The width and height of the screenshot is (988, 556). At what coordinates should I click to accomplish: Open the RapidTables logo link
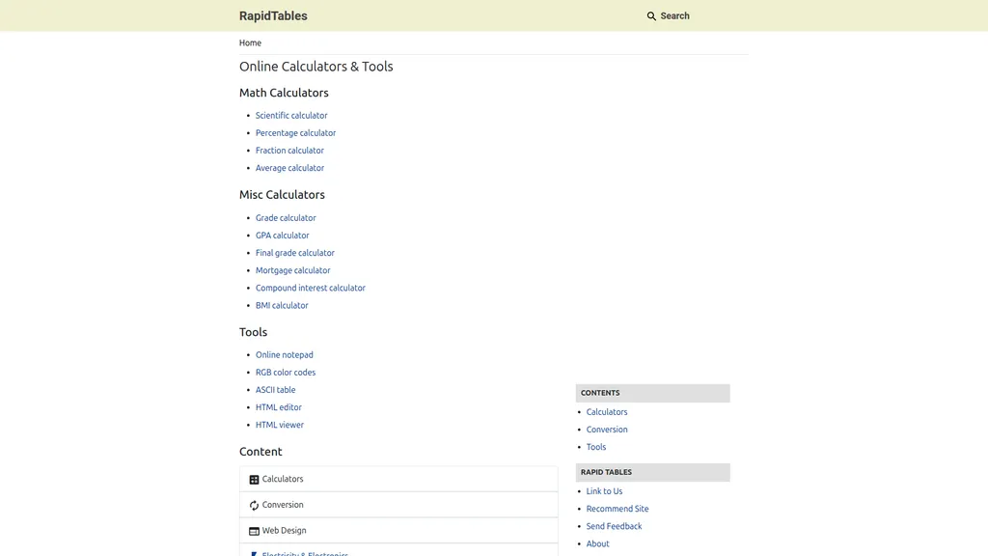pos(273,15)
